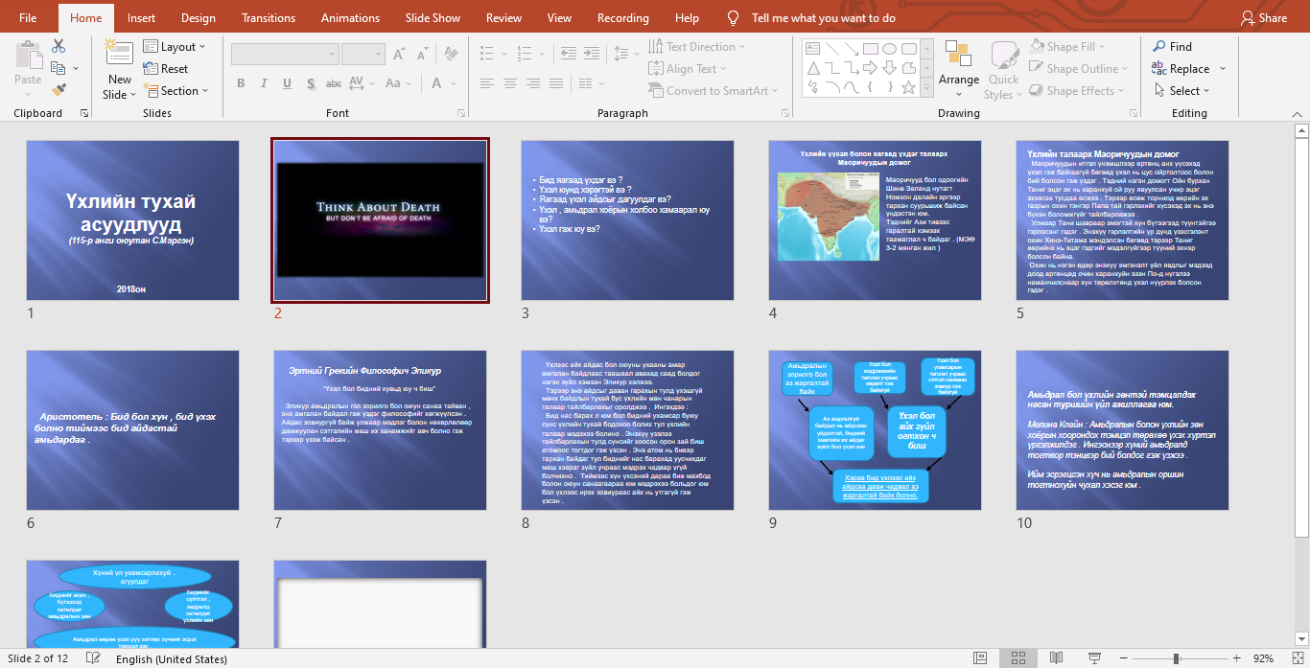
Task: Click the Tell me what you want to do box
Action: [823, 17]
